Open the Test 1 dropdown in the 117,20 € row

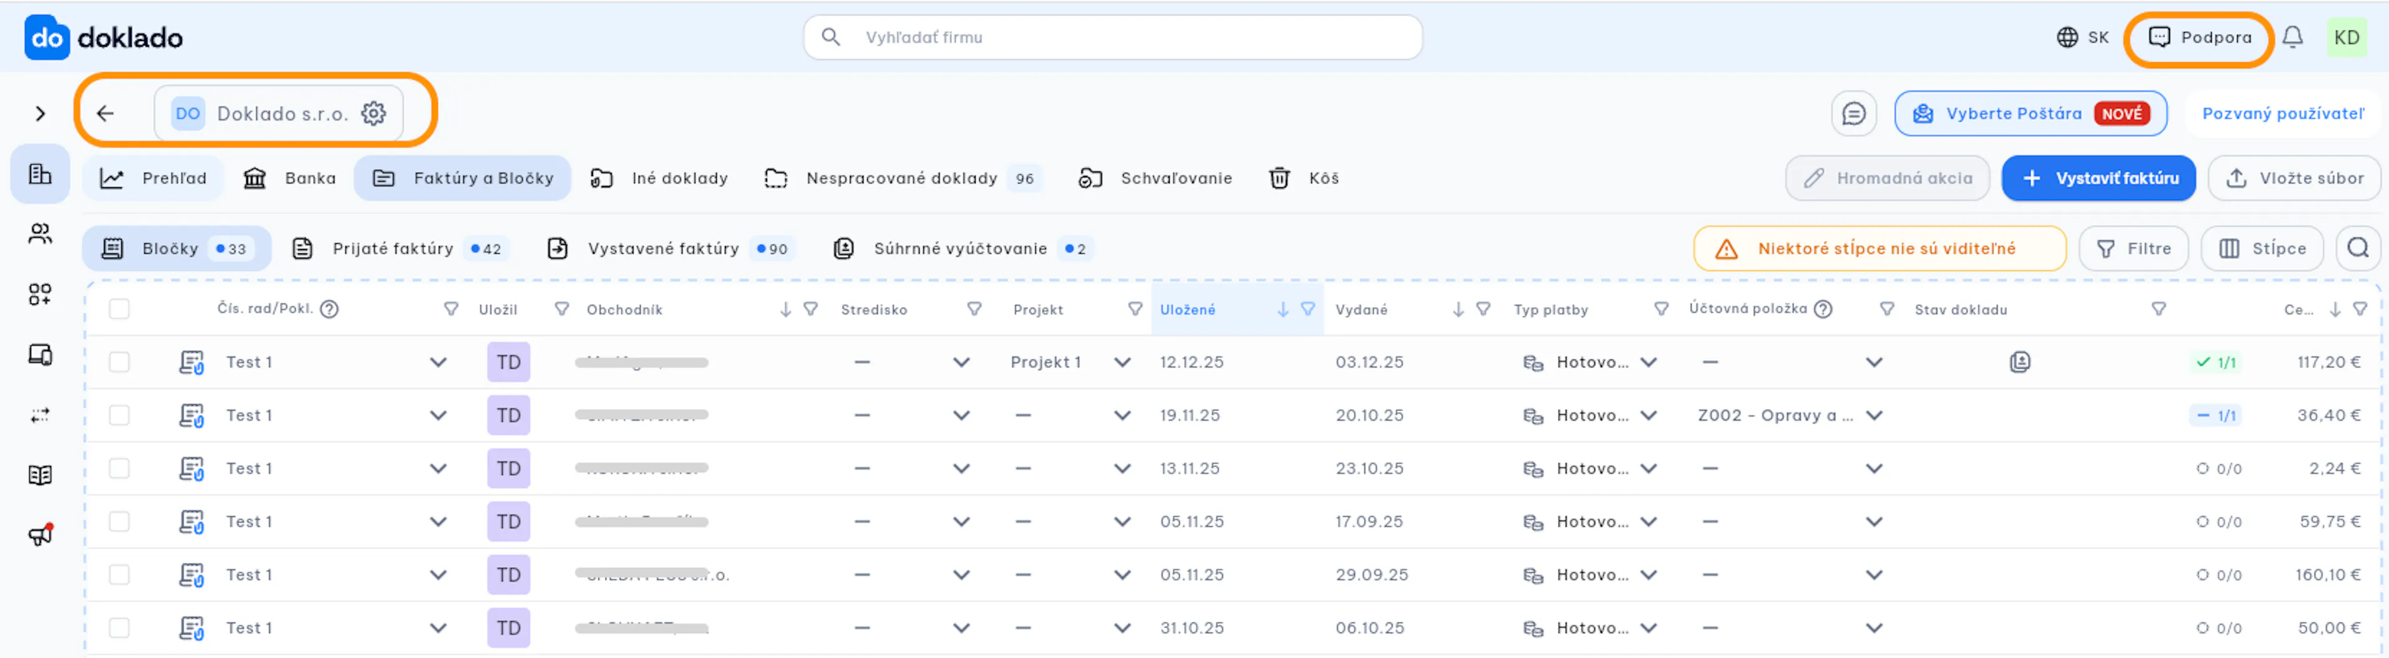click(x=438, y=363)
